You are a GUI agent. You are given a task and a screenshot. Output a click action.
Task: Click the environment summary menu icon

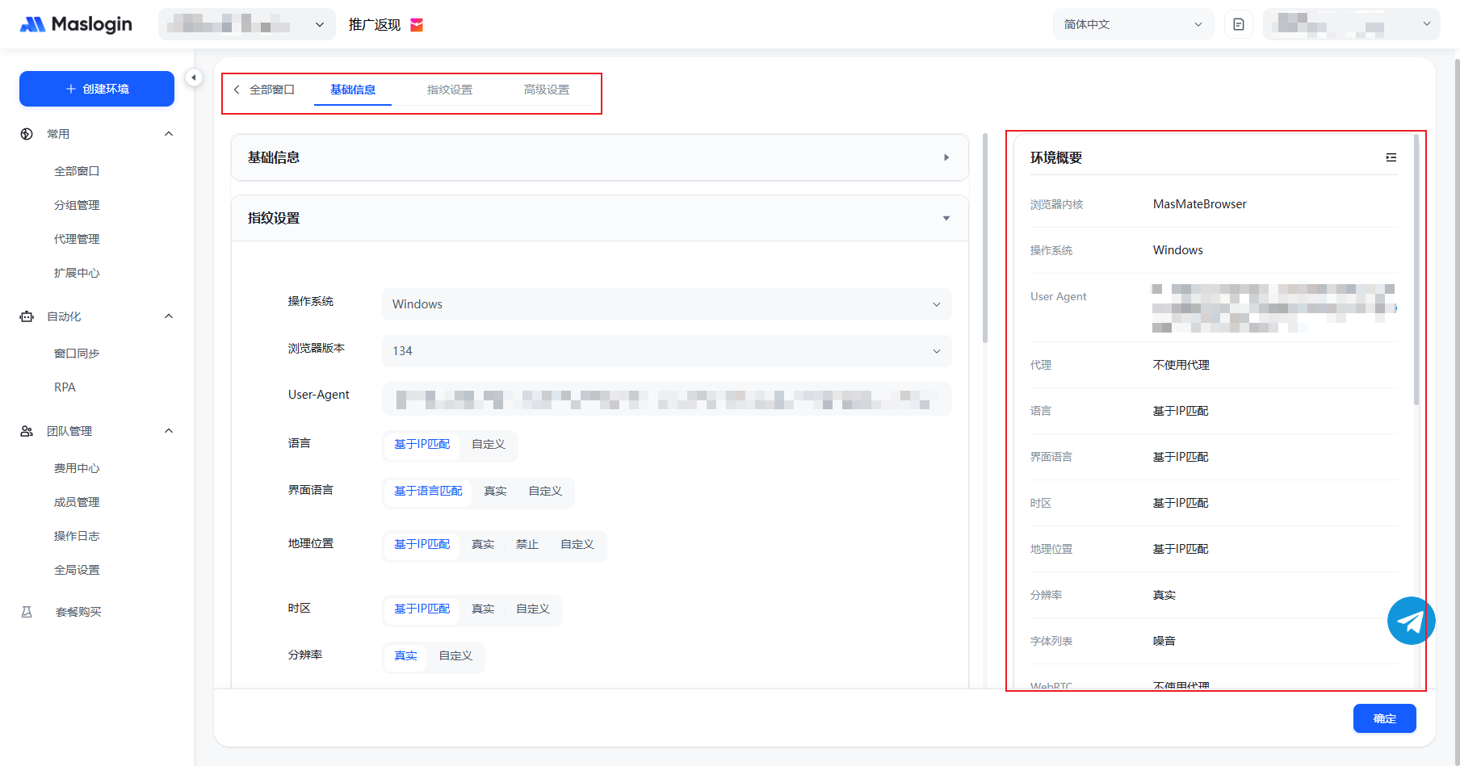(x=1391, y=157)
